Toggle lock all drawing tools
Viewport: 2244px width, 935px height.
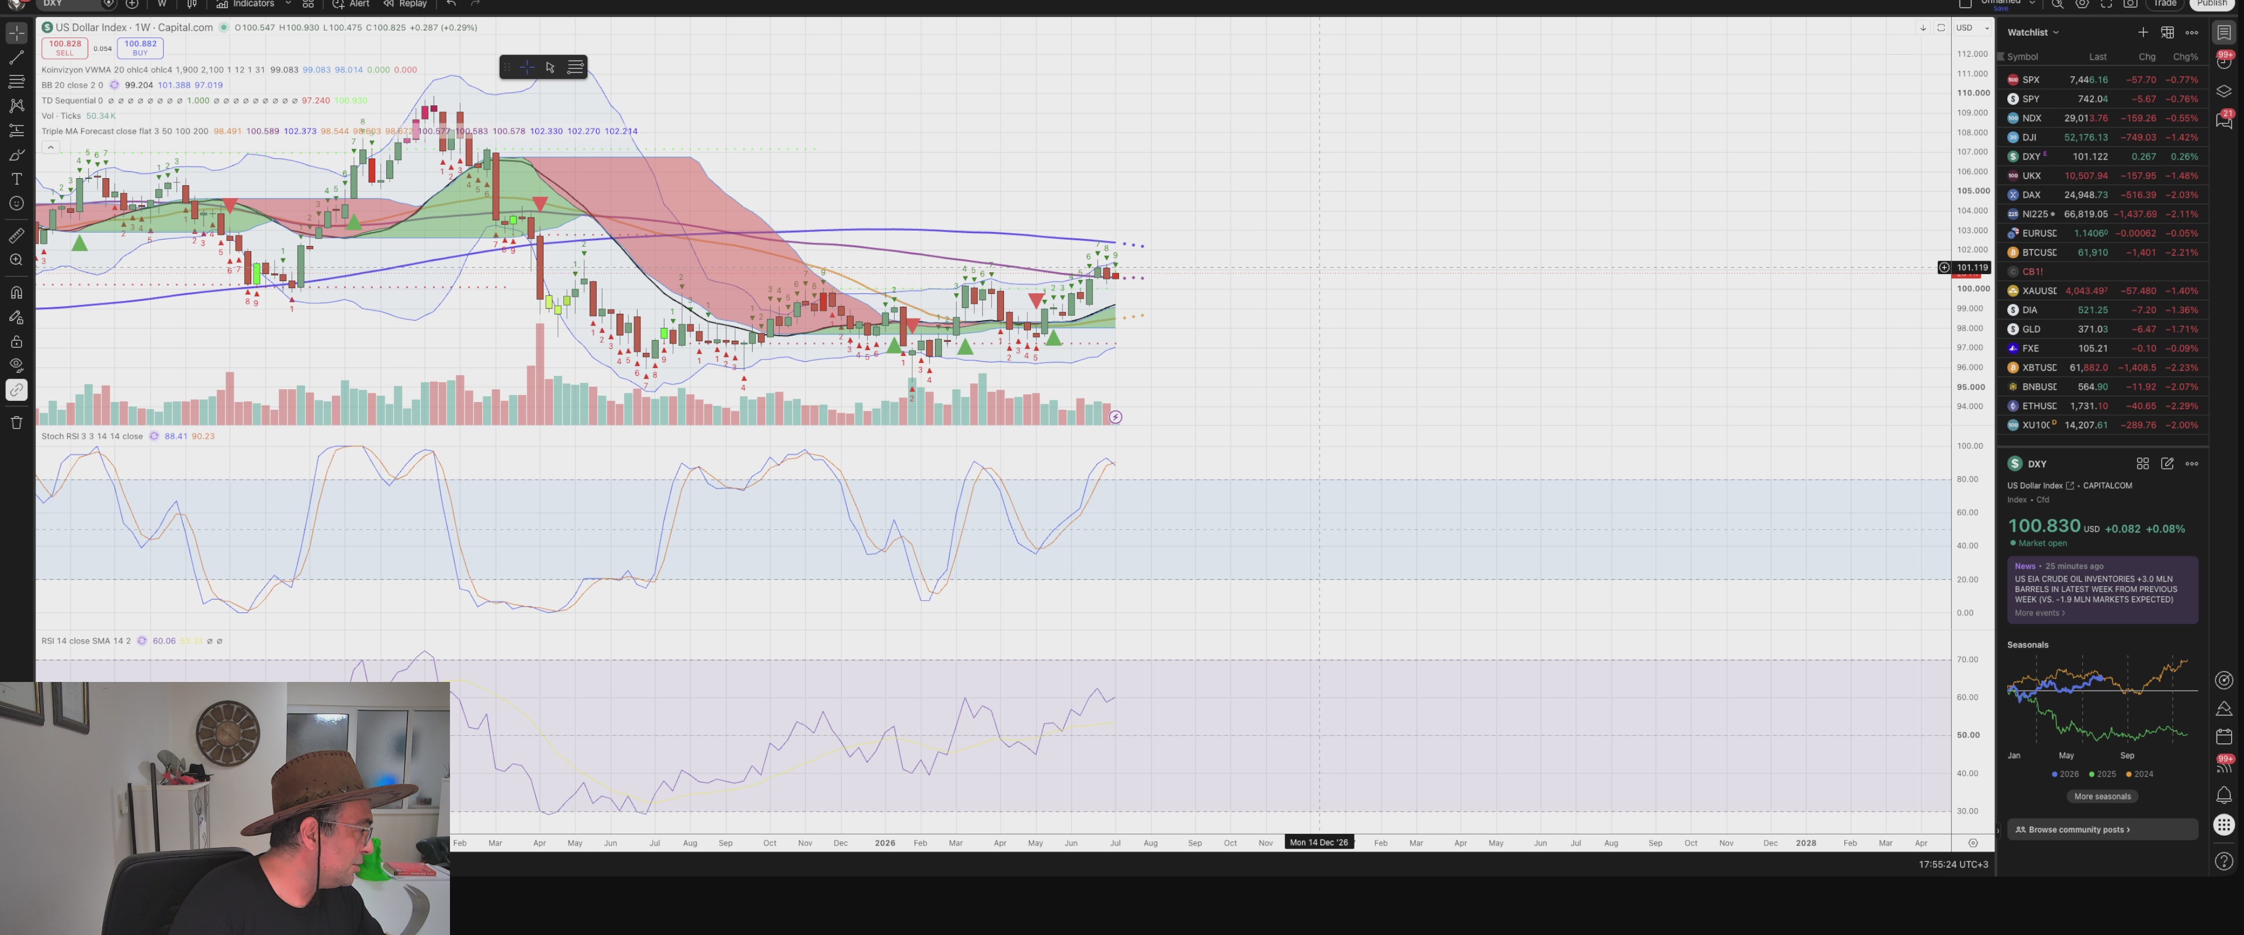[x=16, y=342]
